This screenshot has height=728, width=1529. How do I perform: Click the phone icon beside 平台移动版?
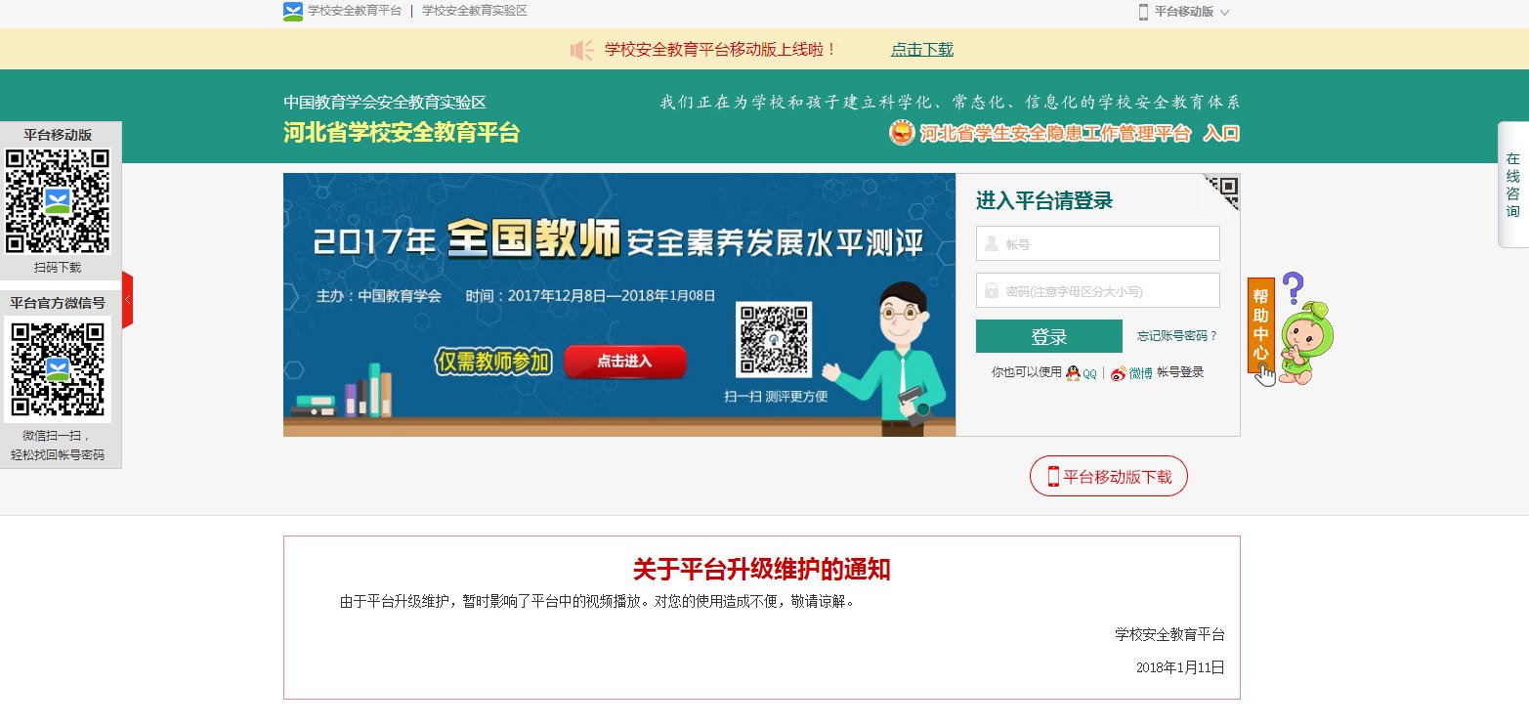[1142, 12]
